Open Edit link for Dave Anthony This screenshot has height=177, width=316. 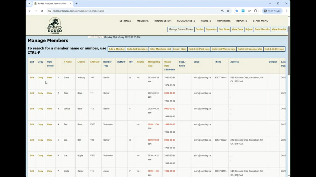point(32,78)
